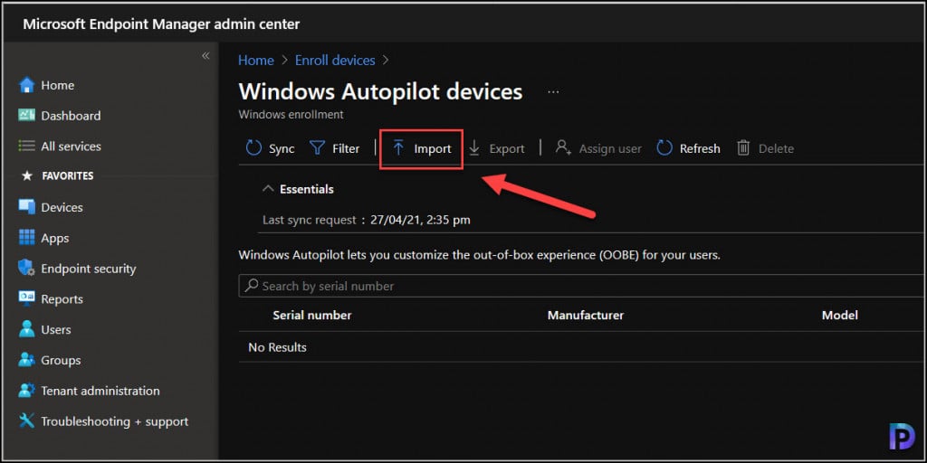Image resolution: width=927 pixels, height=463 pixels.
Task: Click the Refresh toolbar label
Action: 700,149
